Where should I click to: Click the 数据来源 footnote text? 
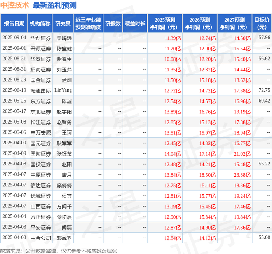click(x=58, y=251)
